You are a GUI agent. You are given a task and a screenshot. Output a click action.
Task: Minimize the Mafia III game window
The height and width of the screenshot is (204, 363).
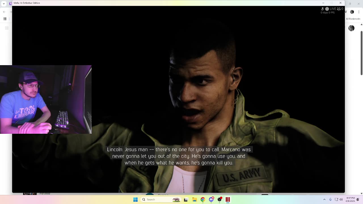pyautogui.click(x=323, y=3)
